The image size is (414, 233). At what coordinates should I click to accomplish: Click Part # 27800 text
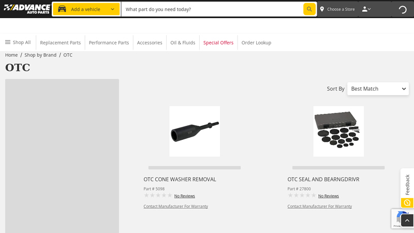pos(299,189)
